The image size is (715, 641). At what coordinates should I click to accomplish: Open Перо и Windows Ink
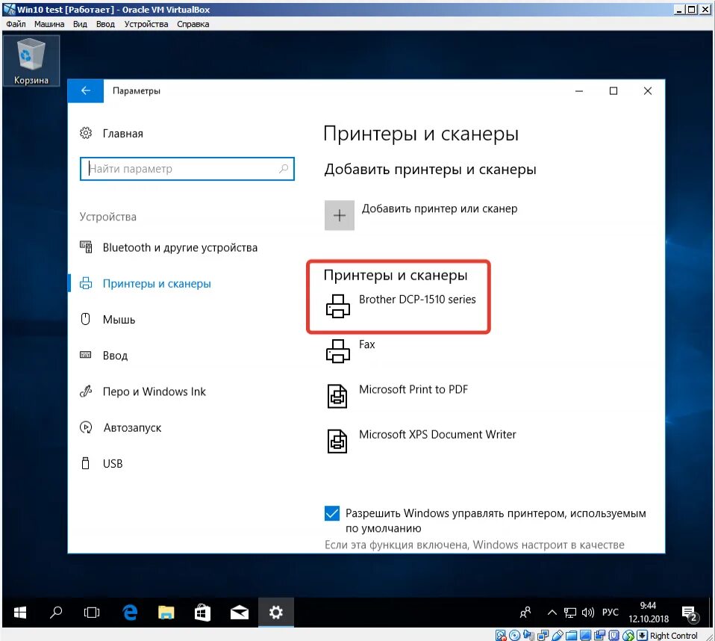click(143, 391)
